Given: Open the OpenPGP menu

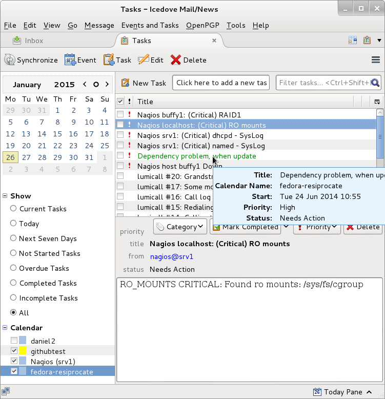Looking at the screenshot, I should (202, 25).
